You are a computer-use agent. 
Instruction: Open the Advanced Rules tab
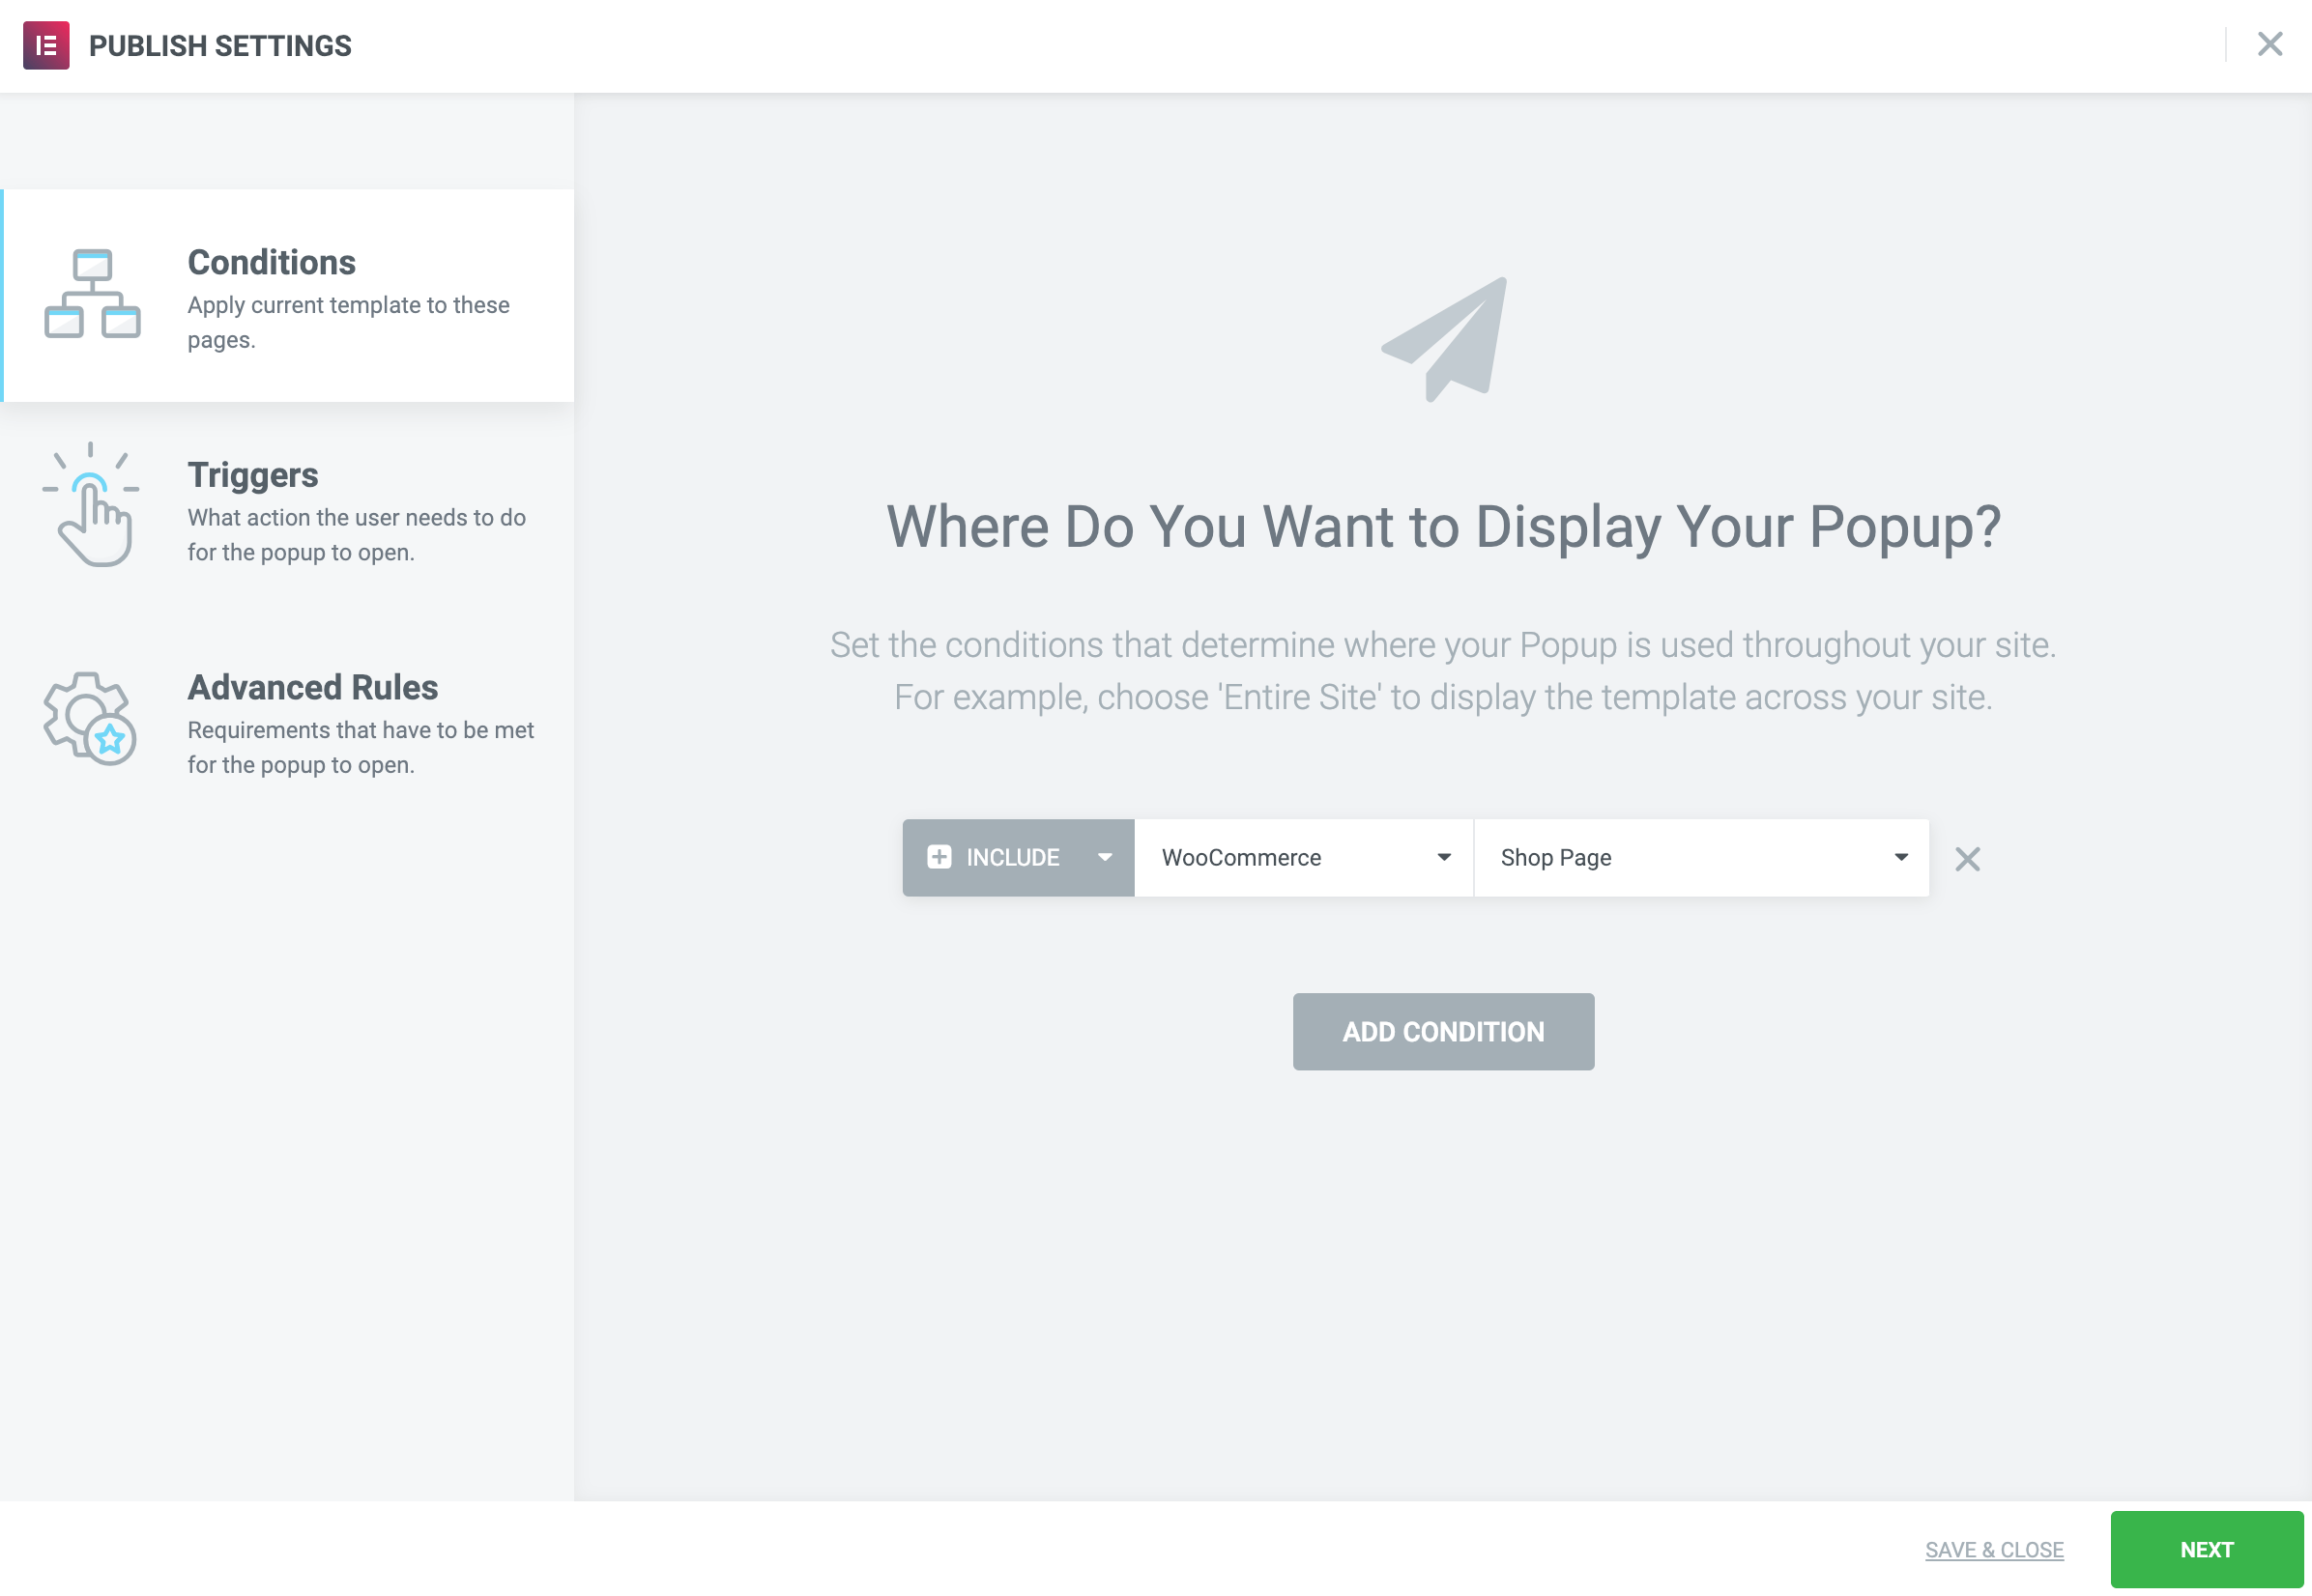point(312,688)
